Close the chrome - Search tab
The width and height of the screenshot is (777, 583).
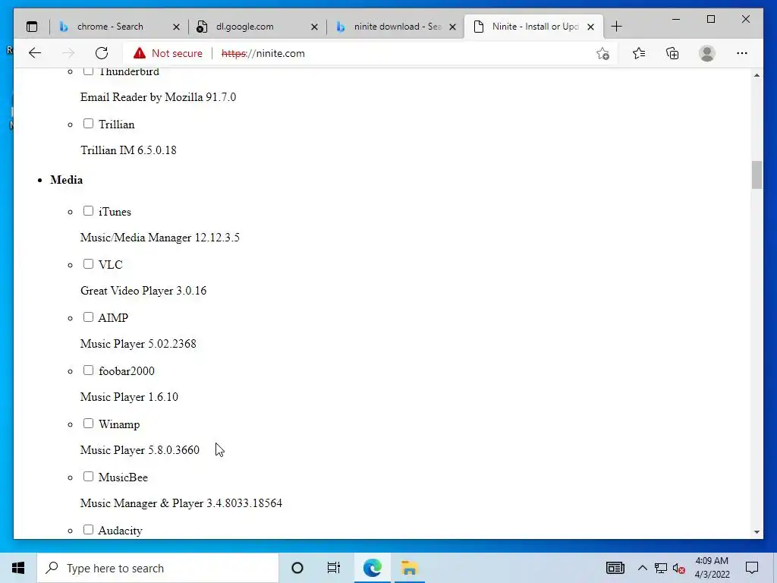pos(176,27)
